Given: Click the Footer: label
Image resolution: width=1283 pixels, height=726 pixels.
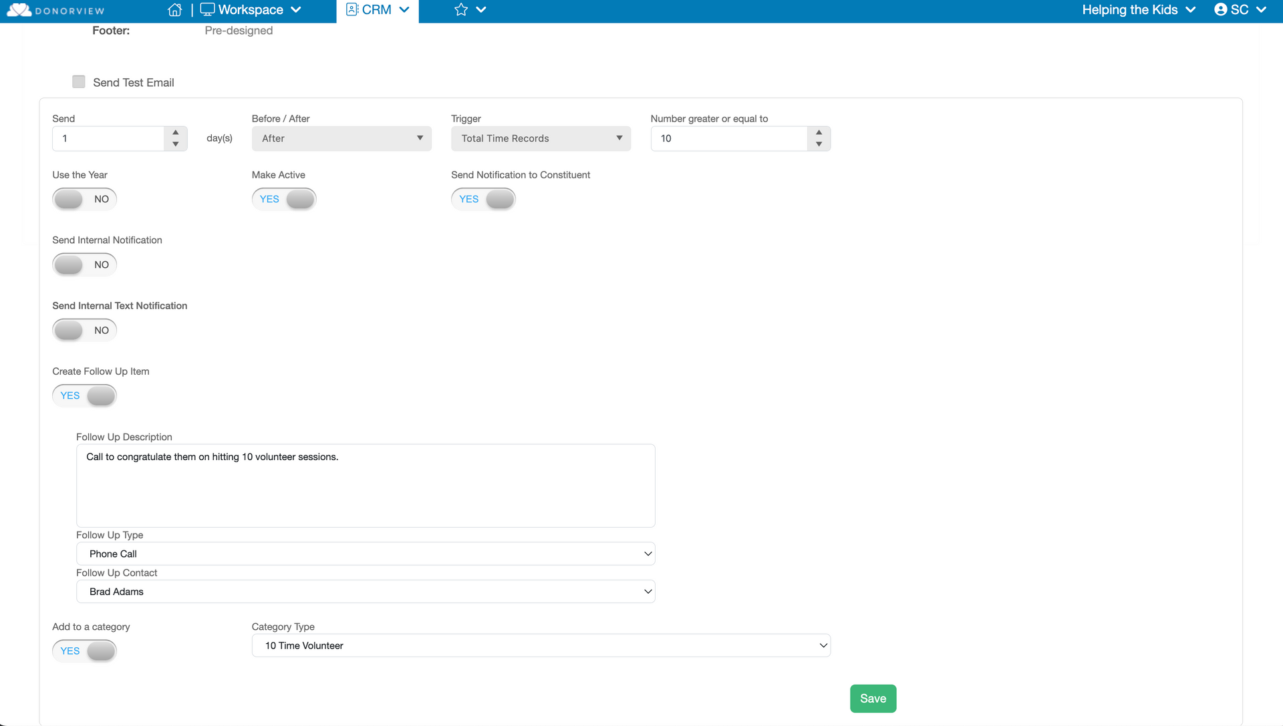Looking at the screenshot, I should [x=111, y=31].
